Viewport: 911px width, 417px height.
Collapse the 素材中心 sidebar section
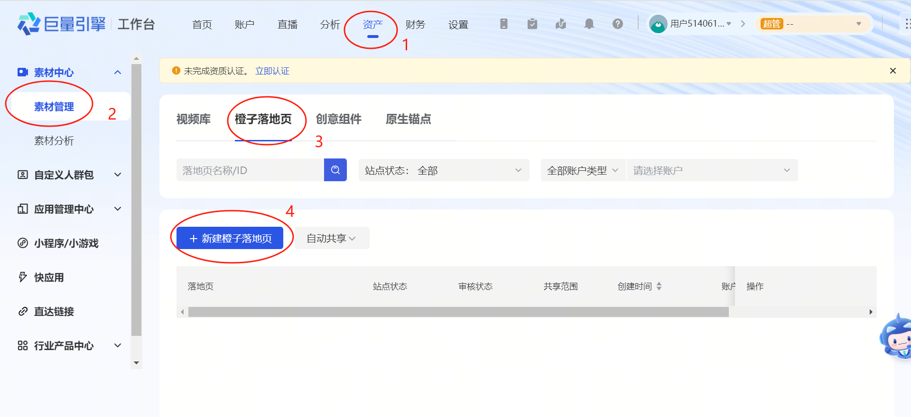click(x=118, y=72)
